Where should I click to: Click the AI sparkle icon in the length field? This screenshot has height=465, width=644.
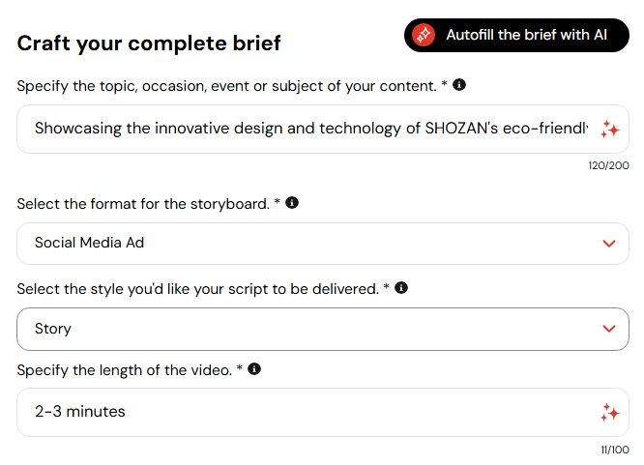tap(609, 413)
